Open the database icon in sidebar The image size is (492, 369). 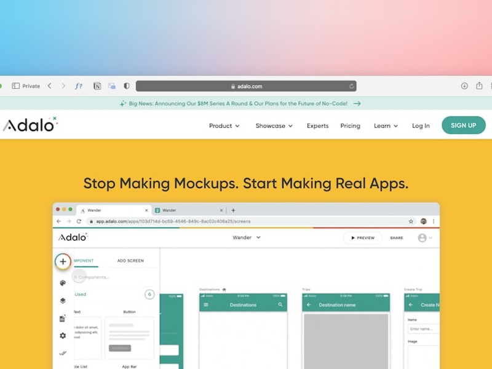[63, 318]
